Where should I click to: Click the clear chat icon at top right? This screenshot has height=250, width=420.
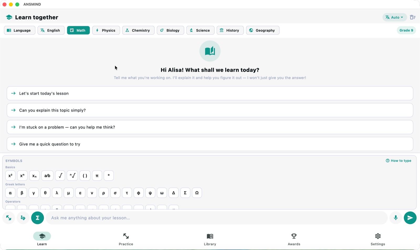(x=413, y=17)
